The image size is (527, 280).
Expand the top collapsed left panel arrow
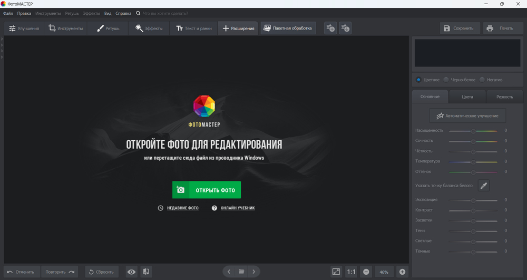(x=2, y=39)
